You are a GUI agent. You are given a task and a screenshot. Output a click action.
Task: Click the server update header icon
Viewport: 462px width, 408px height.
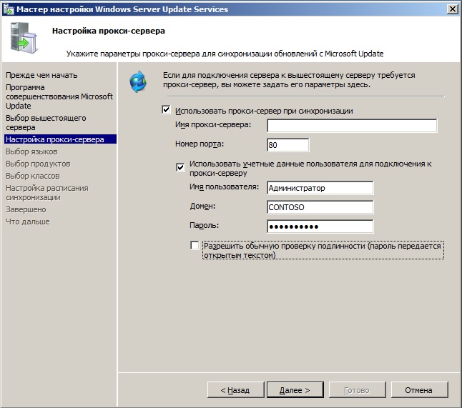[x=24, y=38]
